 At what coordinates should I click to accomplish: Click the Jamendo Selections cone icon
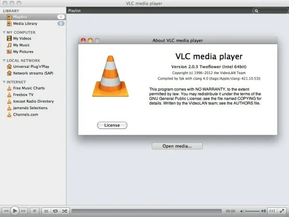click(x=9, y=108)
